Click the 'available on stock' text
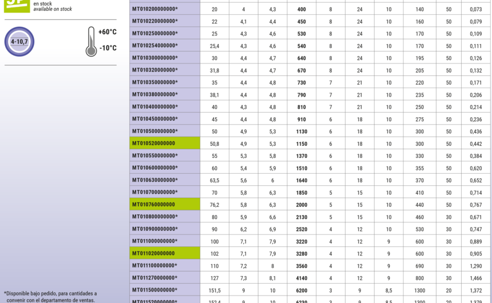492x303 pixels. click(x=53, y=9)
